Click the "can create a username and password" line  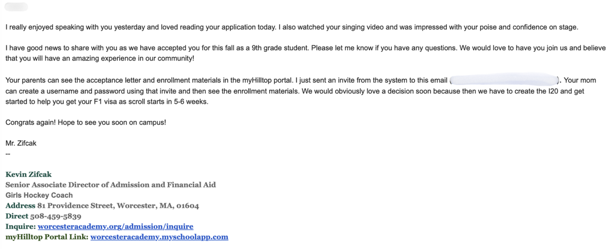(152, 91)
